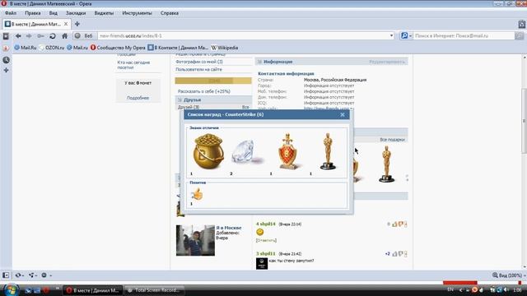Open the zoom Вид (100%) dropdown
Viewport: 527px width, 296px height.
pos(508,275)
